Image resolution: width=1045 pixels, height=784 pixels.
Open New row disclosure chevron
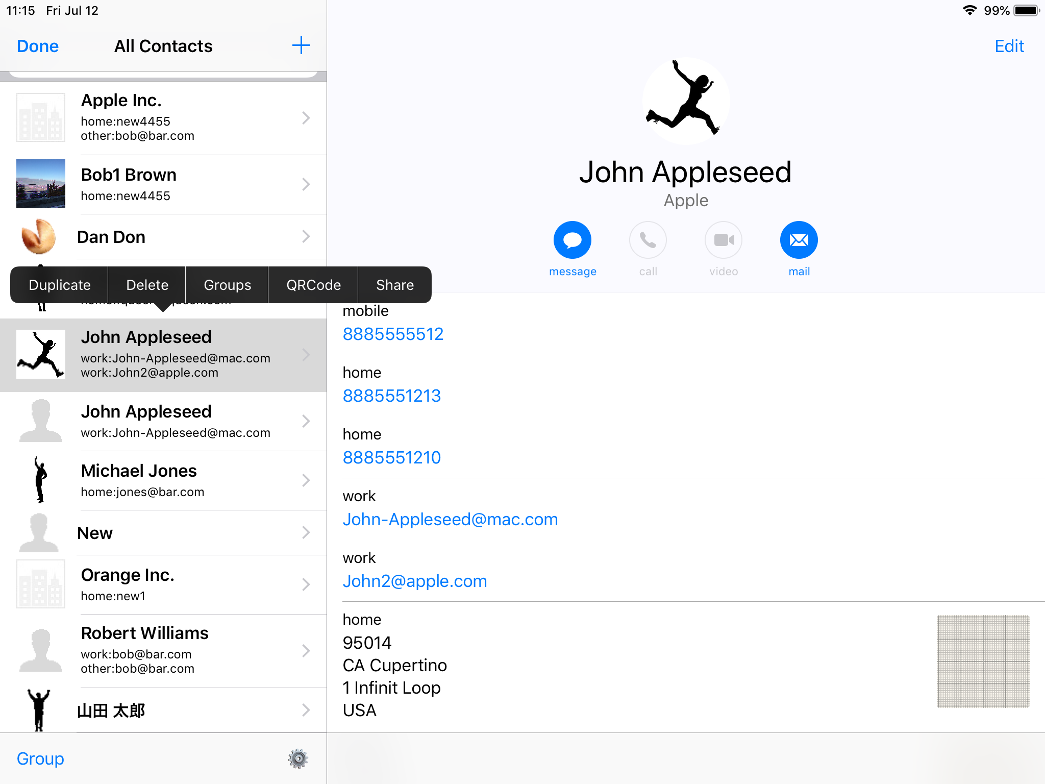click(306, 532)
